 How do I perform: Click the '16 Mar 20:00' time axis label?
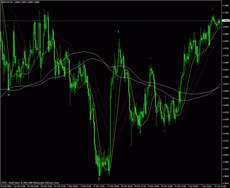(126, 186)
